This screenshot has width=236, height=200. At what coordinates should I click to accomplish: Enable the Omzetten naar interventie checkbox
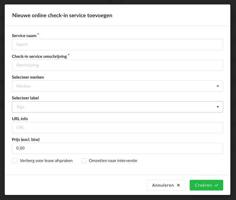(x=84, y=161)
